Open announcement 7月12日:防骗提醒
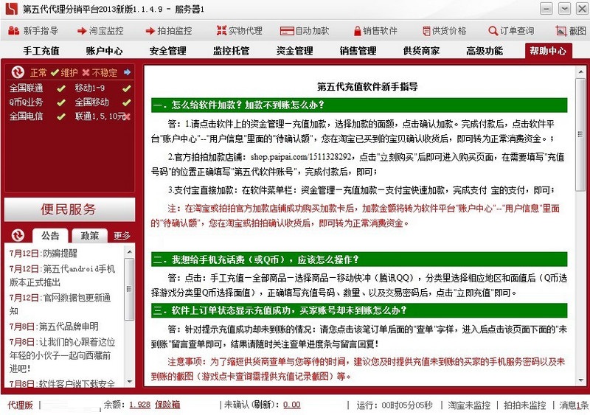The image size is (590, 415). (x=44, y=254)
